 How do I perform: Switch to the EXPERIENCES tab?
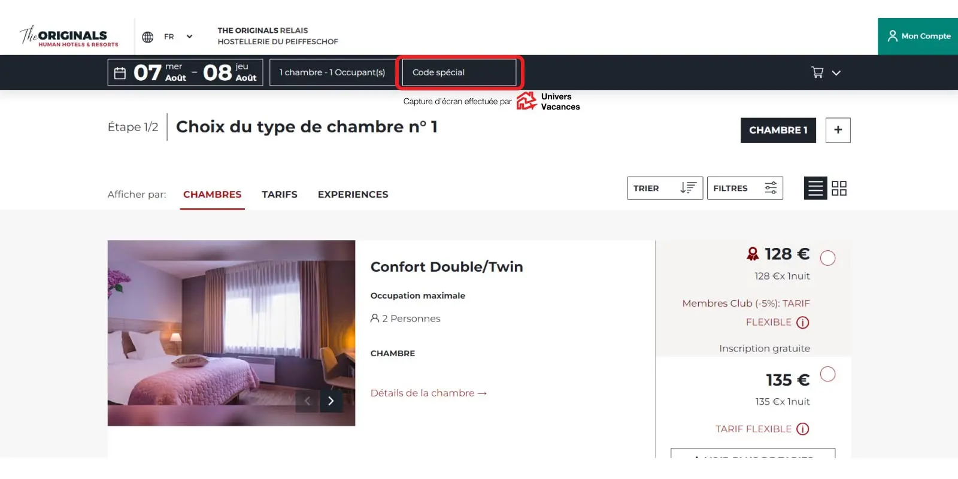click(353, 195)
